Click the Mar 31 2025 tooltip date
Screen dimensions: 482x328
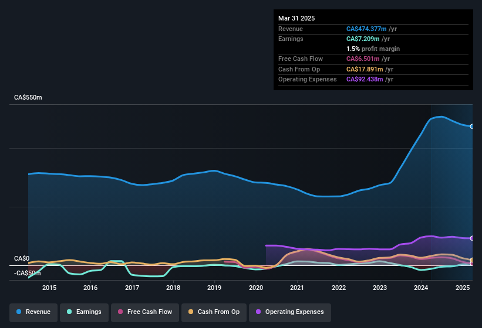click(296, 18)
